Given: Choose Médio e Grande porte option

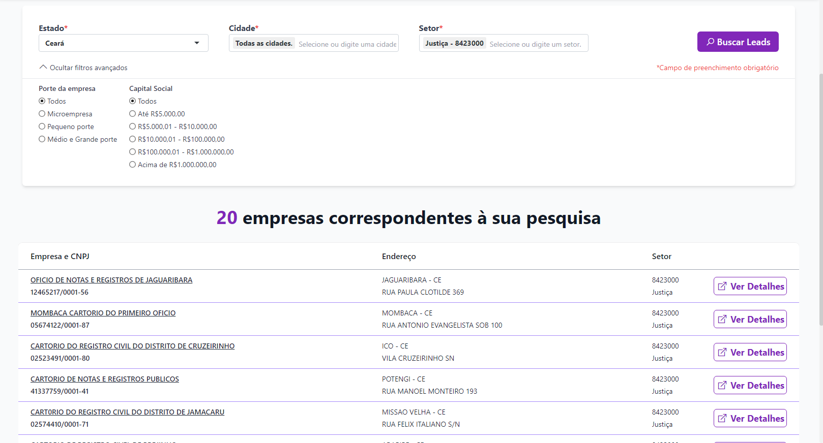Looking at the screenshot, I should coord(42,139).
